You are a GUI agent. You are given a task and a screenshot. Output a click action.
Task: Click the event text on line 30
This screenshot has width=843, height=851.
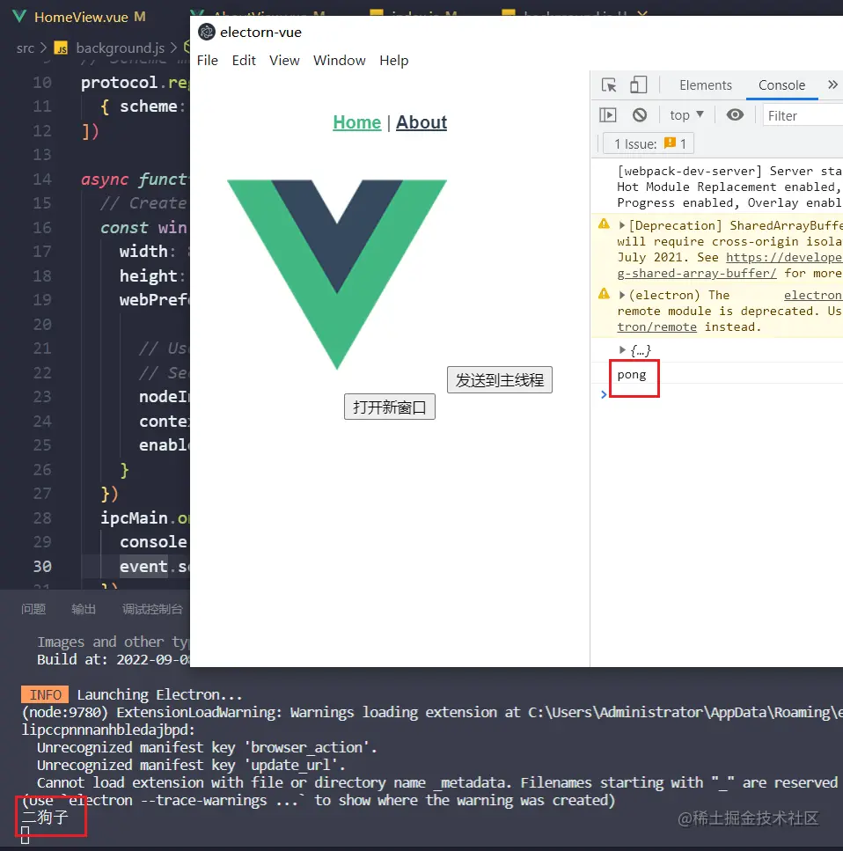(x=143, y=566)
